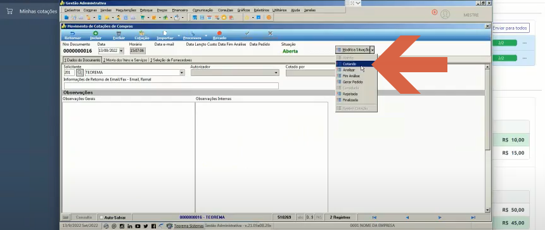Switch to 1 Dados do Documento tab

click(x=82, y=60)
